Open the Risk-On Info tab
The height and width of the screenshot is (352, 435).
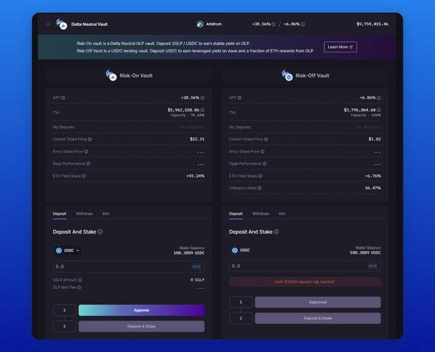tap(106, 213)
